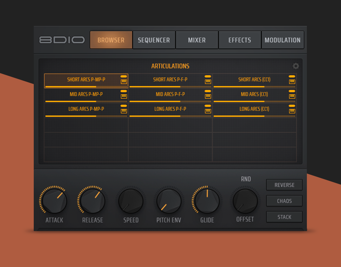Click volume bar under Short Arcs (CC1)
Image resolution: width=341 pixels, height=267 pixels.
coord(254,87)
